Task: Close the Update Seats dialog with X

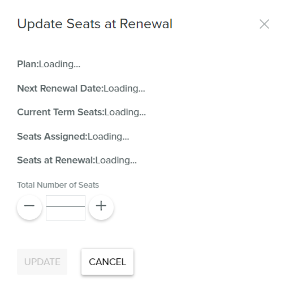Action: click(264, 24)
